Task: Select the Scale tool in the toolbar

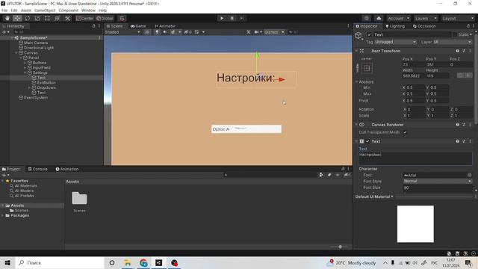Action: point(37,18)
